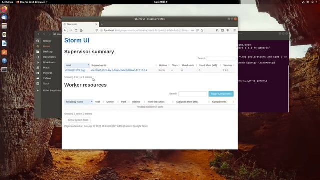Image resolution: width=320 pixels, height=180 pixels.
Task: Open the supervisor host log link
Action: click(x=75, y=70)
